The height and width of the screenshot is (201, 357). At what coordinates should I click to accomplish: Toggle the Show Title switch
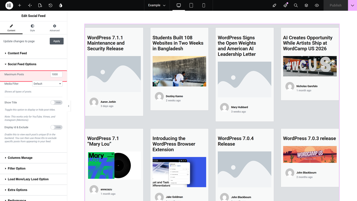pos(56,102)
